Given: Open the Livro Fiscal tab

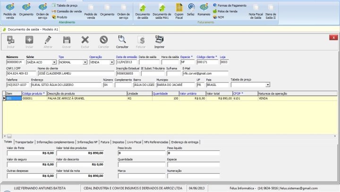Looking at the screenshot, I should 134,142.
